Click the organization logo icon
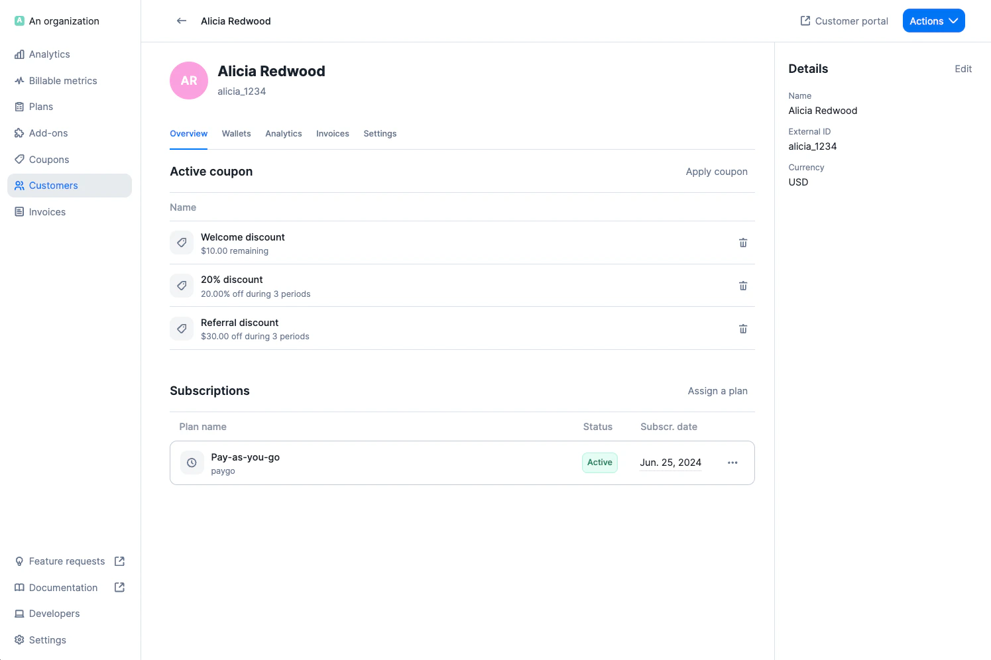The width and height of the screenshot is (991, 660). (x=19, y=21)
